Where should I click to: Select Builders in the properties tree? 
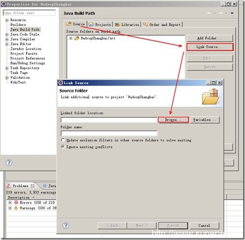18,25
